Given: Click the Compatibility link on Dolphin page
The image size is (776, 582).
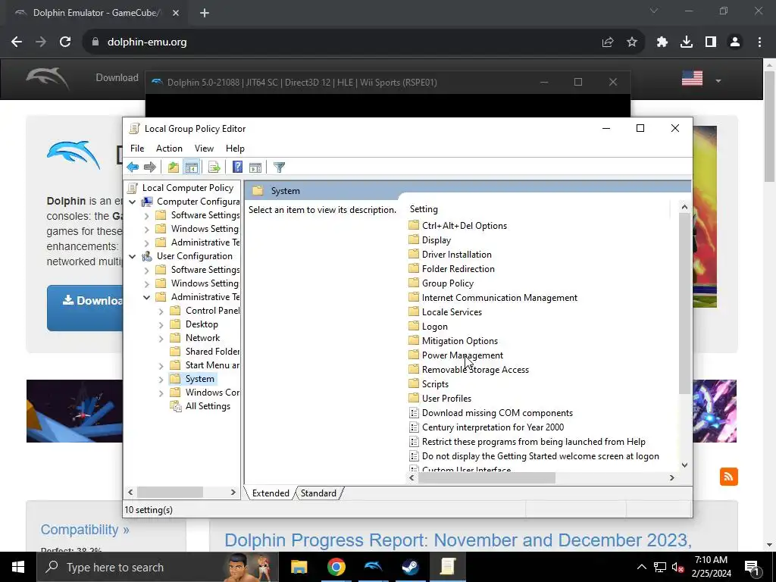Looking at the screenshot, I should (85, 530).
